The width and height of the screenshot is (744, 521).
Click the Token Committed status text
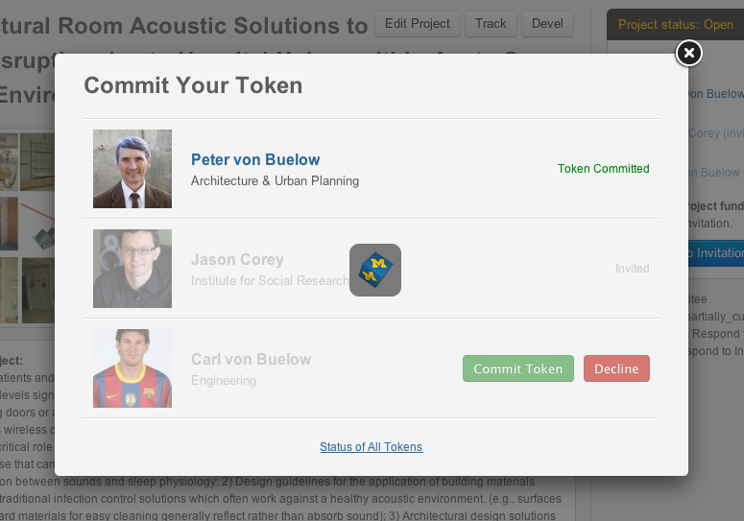coord(603,169)
